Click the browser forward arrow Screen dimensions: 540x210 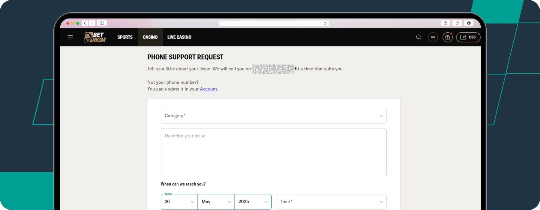pos(92,23)
